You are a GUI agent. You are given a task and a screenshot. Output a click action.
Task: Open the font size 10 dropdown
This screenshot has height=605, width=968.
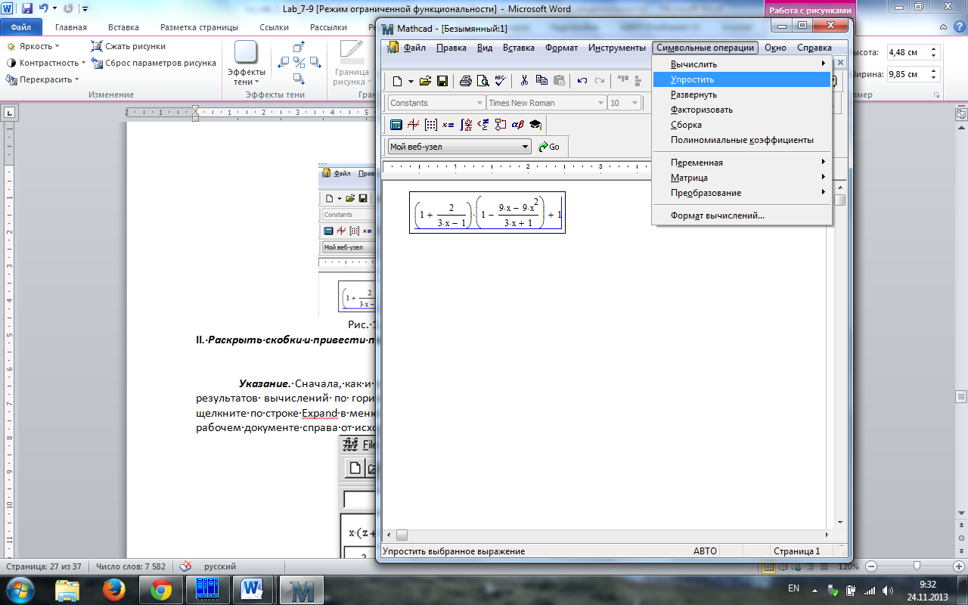(x=634, y=103)
